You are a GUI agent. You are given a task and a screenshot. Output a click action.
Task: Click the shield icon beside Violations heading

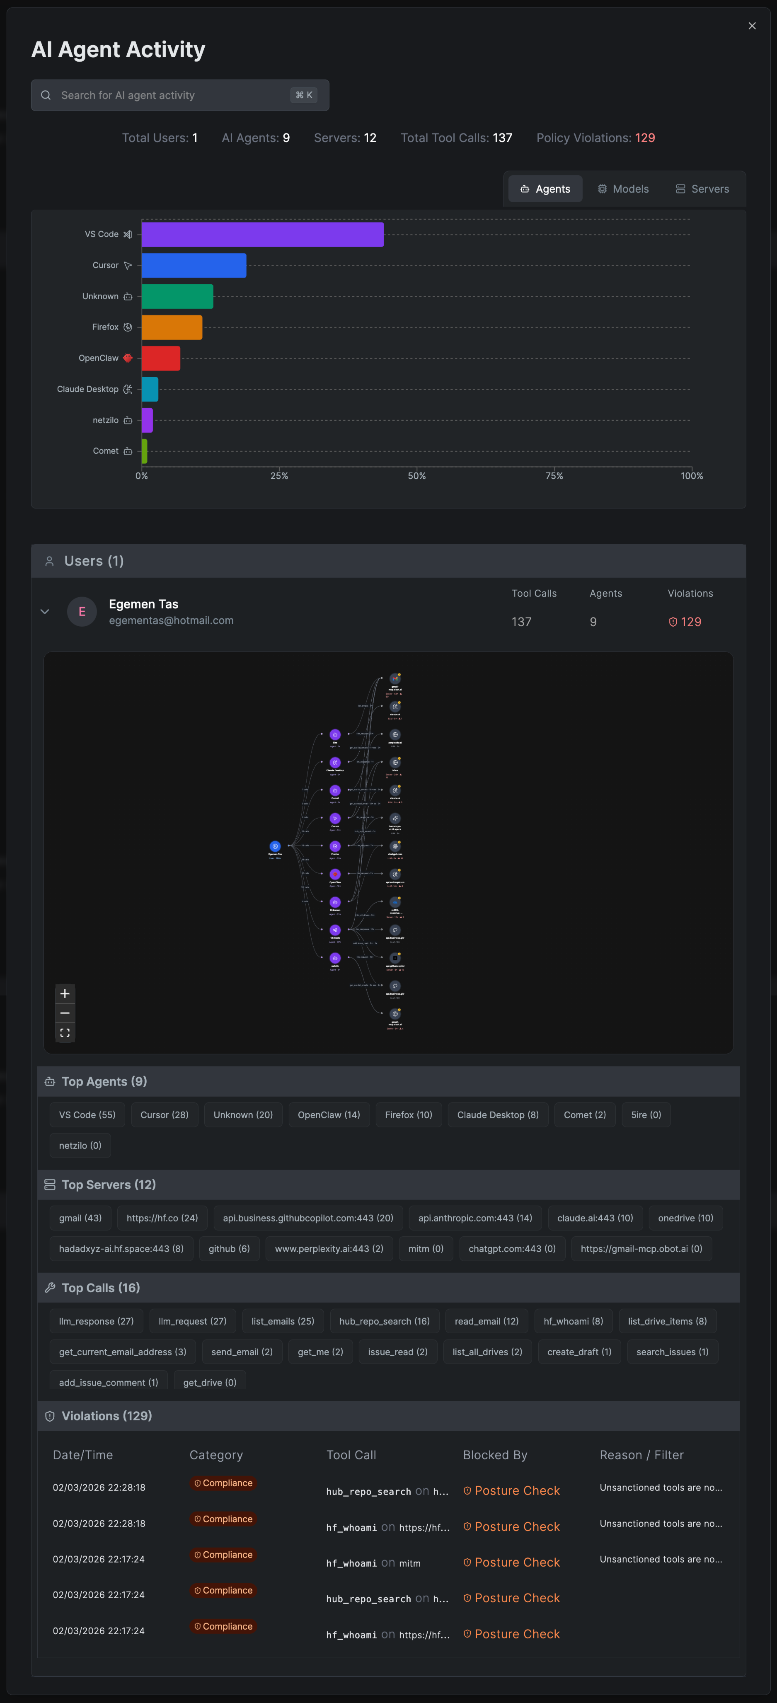pyautogui.click(x=50, y=1416)
